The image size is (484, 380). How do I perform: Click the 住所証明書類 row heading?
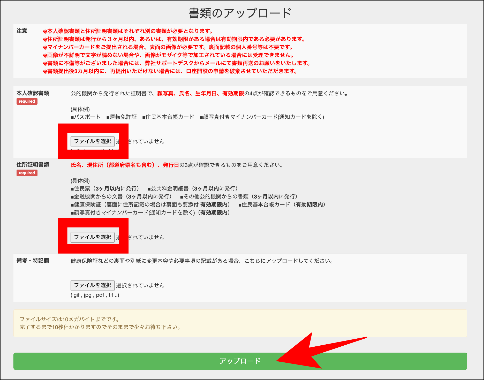coord(33,165)
